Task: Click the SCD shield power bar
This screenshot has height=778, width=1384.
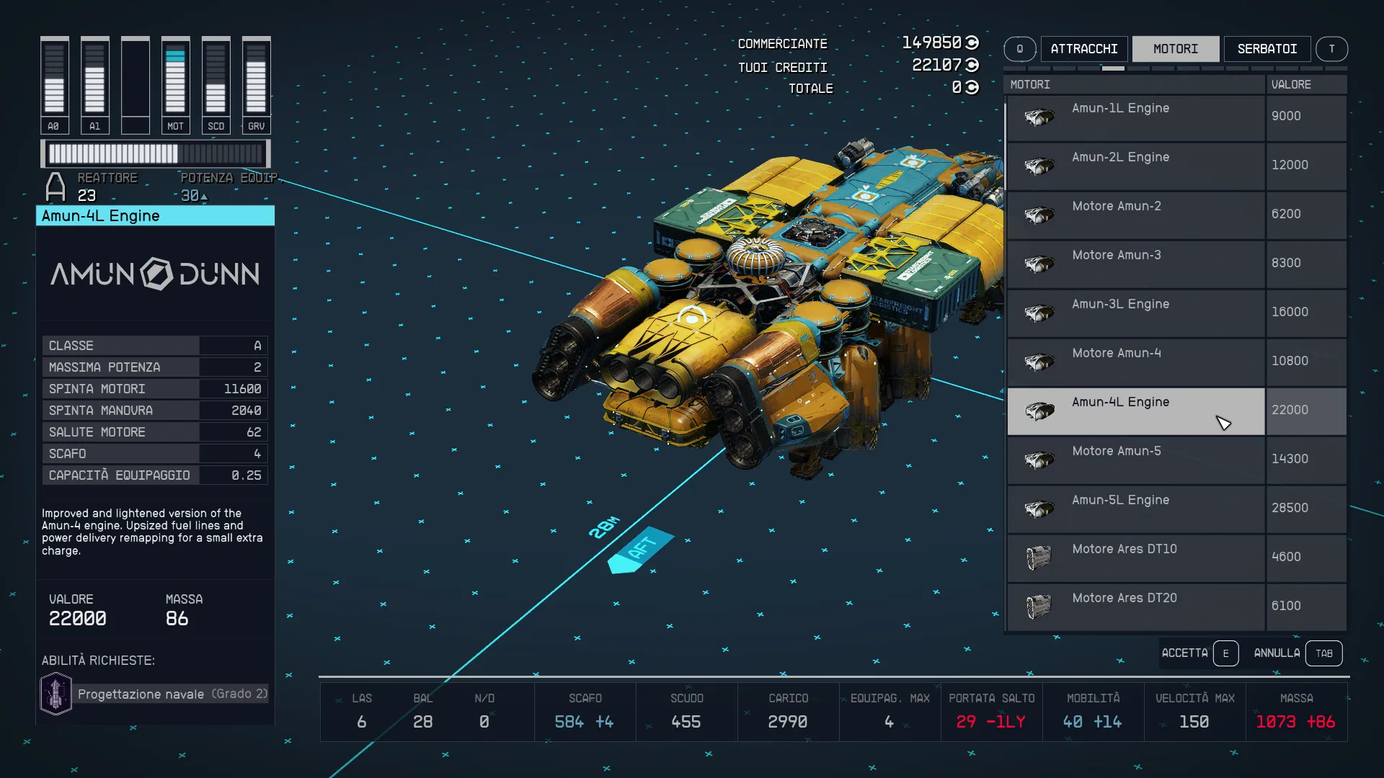Action: coord(216,85)
